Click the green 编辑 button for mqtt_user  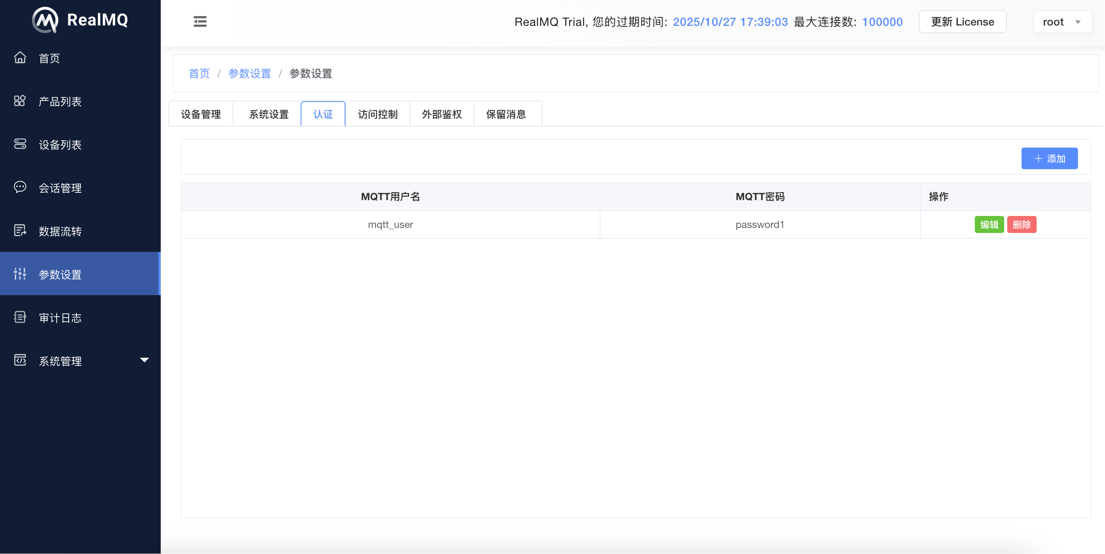pos(989,225)
